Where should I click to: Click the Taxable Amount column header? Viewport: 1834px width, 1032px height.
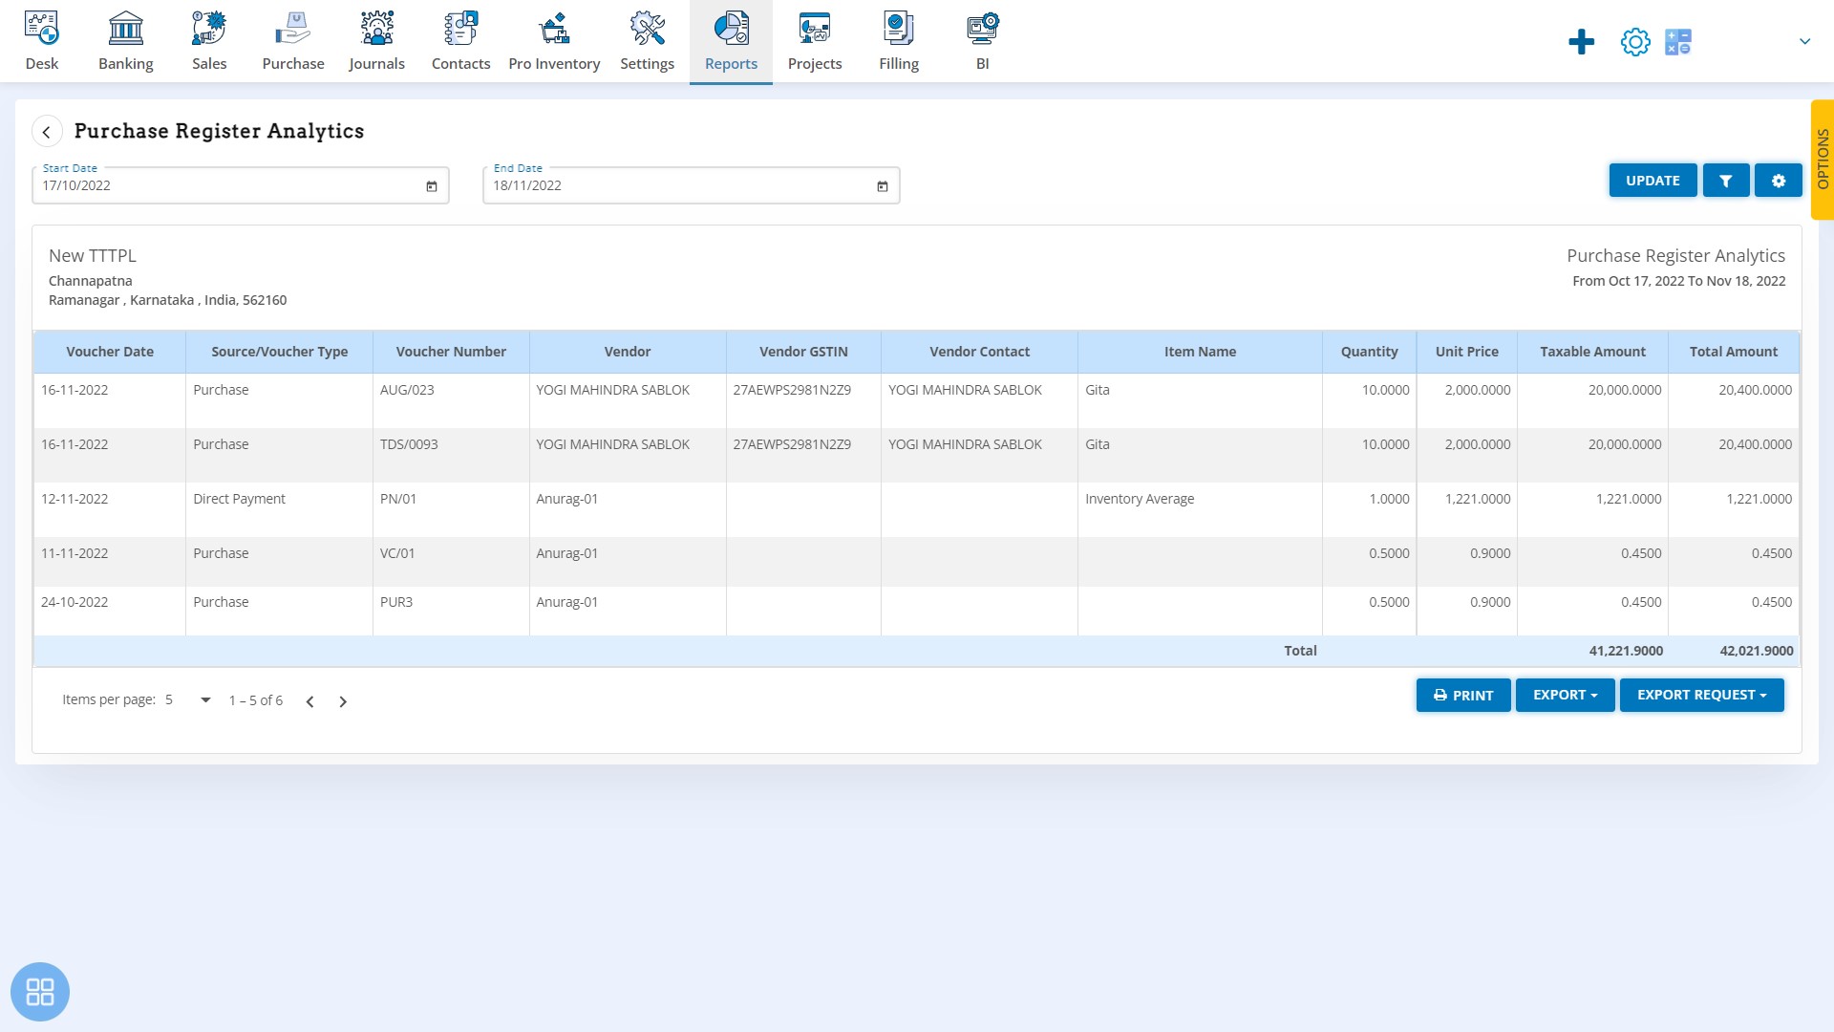(1592, 352)
